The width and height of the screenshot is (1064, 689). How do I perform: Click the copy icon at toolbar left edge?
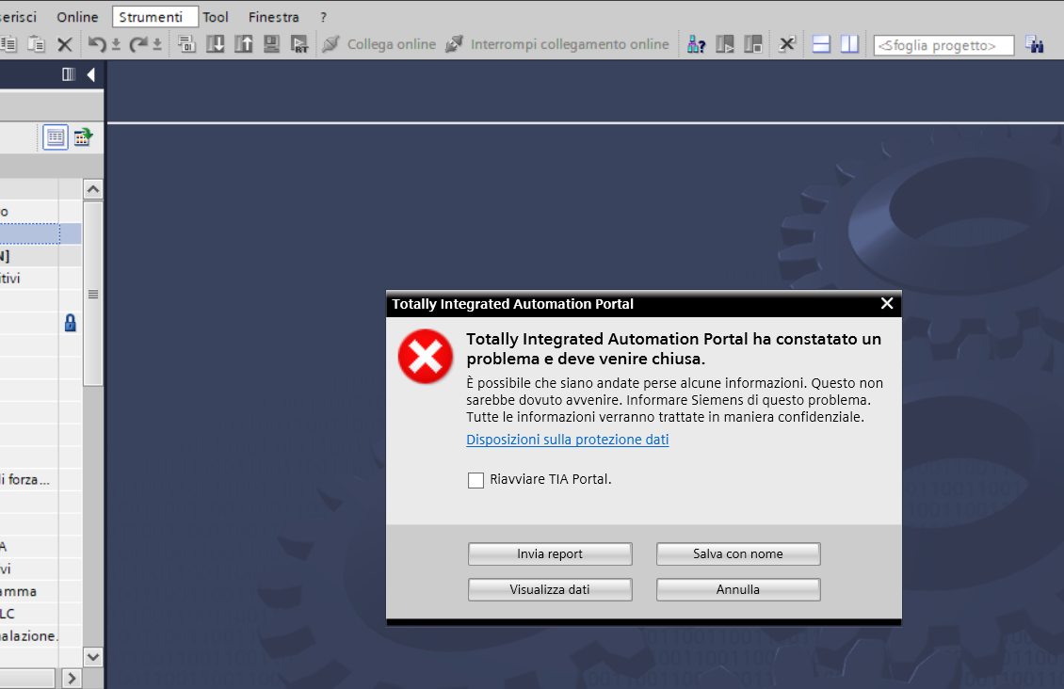tap(8, 44)
